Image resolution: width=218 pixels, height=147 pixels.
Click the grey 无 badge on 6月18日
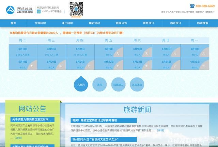click(204, 53)
